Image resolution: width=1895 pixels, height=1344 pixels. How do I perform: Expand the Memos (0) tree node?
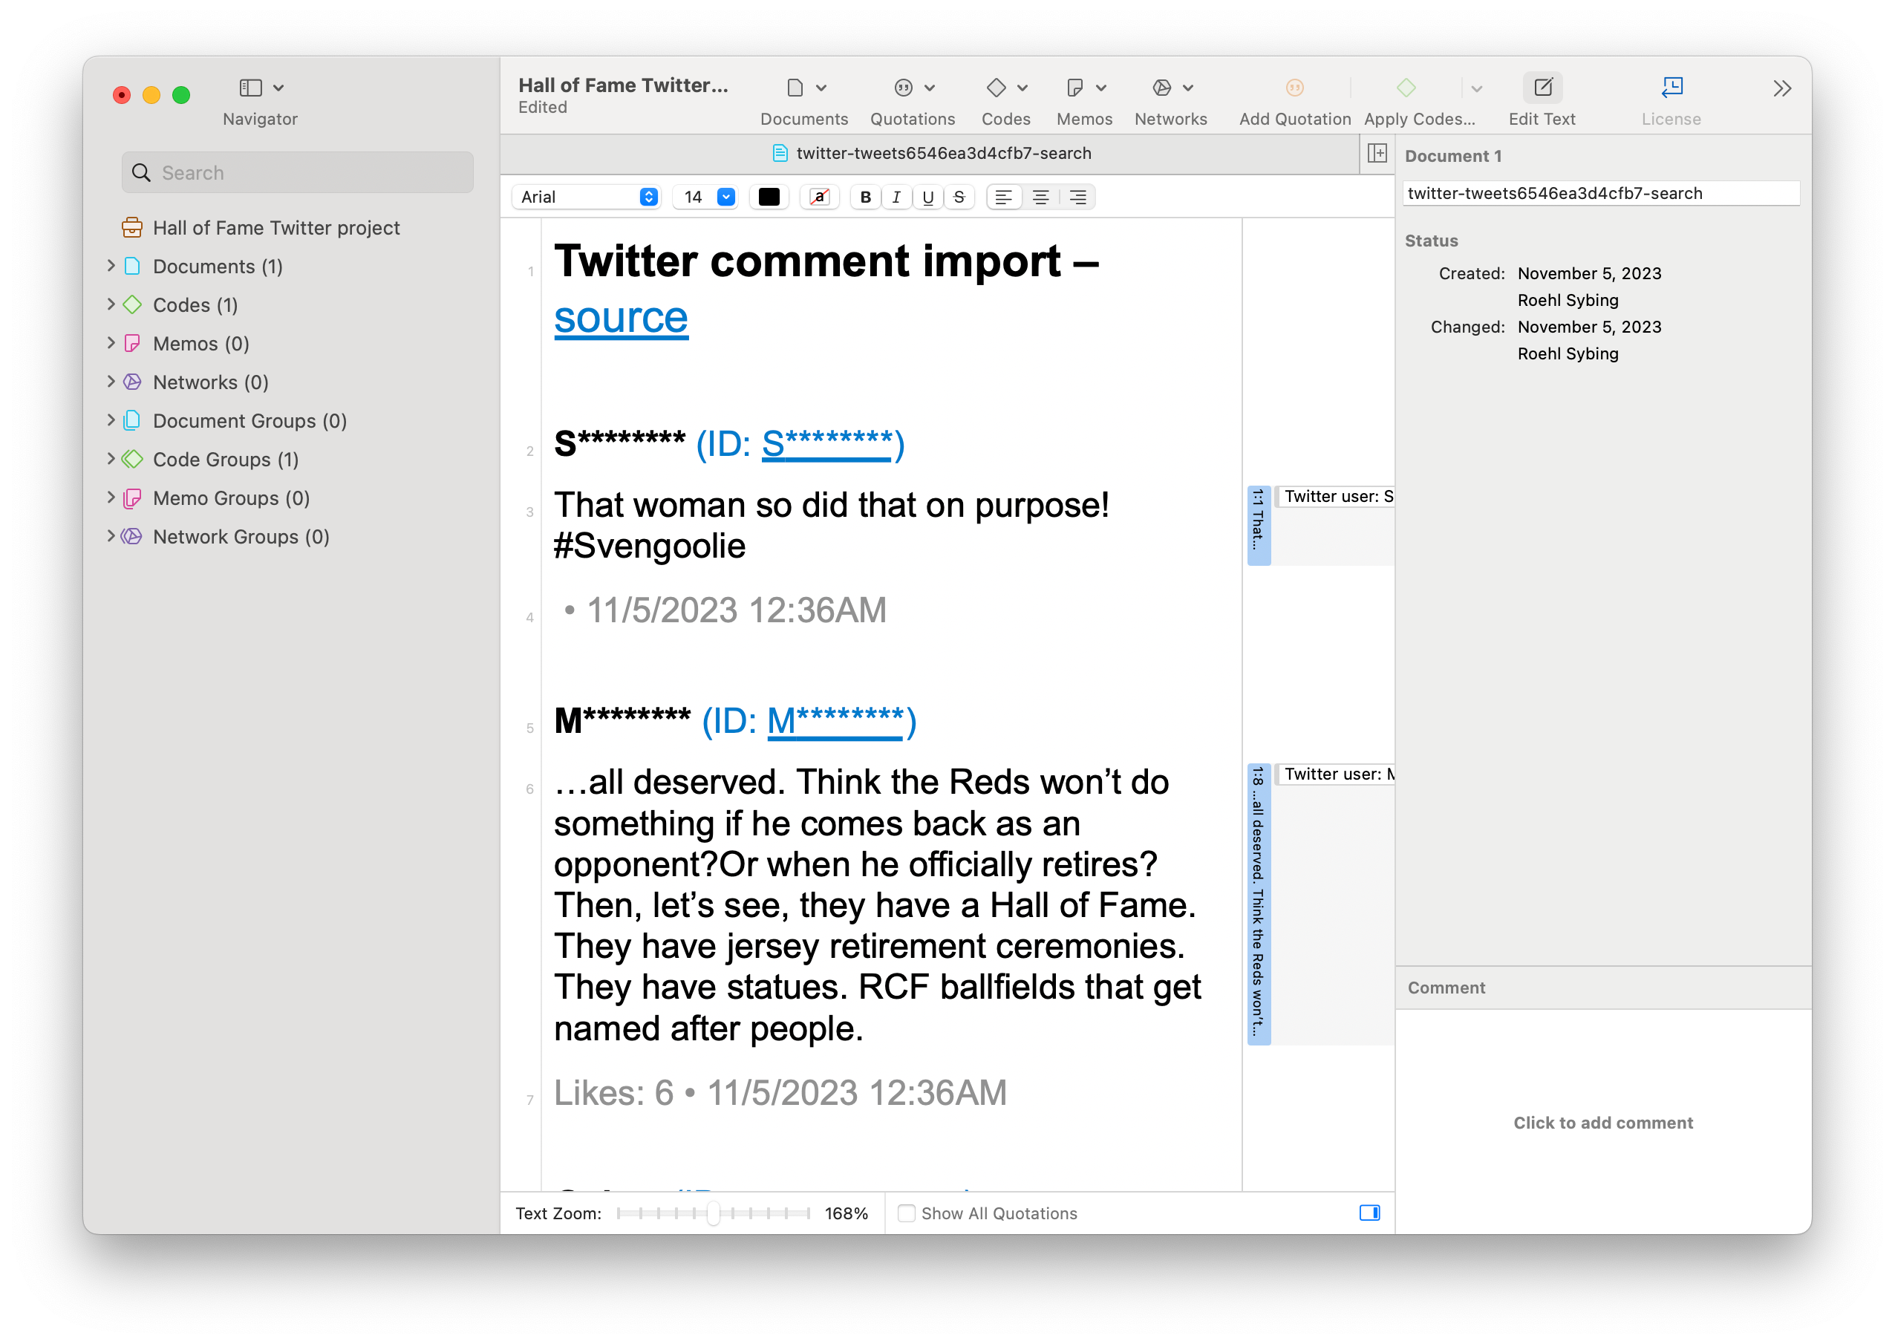click(111, 342)
